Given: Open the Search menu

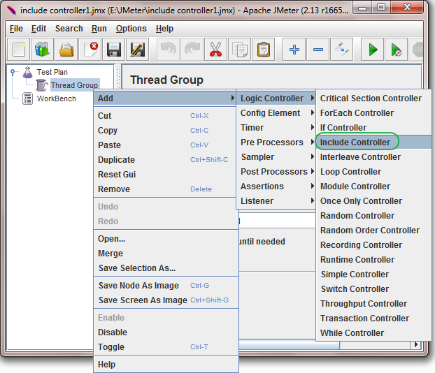Looking at the screenshot, I should click(69, 29).
